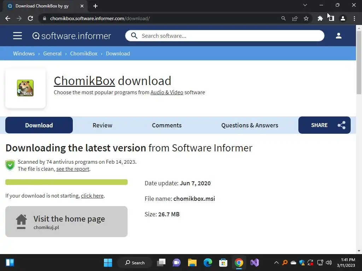
Task: Open Windows Start menu
Action: 108,263
